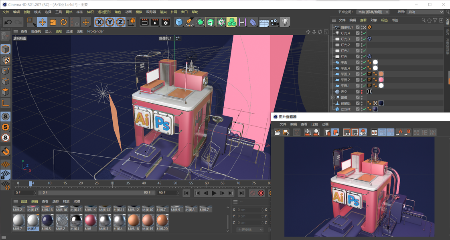Open the 标签 menu in Object Manager
The image size is (450, 240).
384,20
